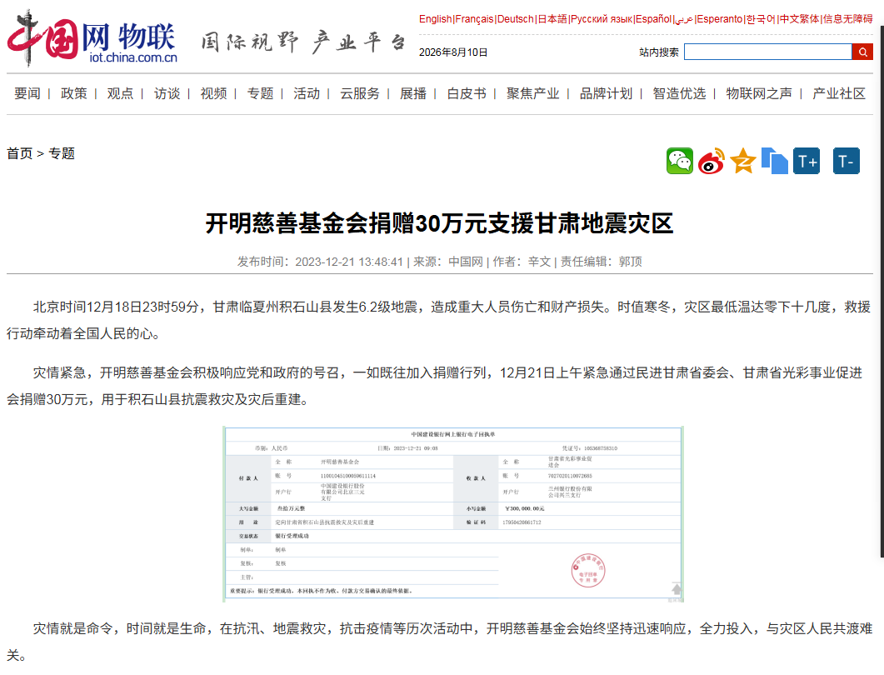884x675 pixels.
Task: Switch to the Arabic language link
Action: point(684,18)
